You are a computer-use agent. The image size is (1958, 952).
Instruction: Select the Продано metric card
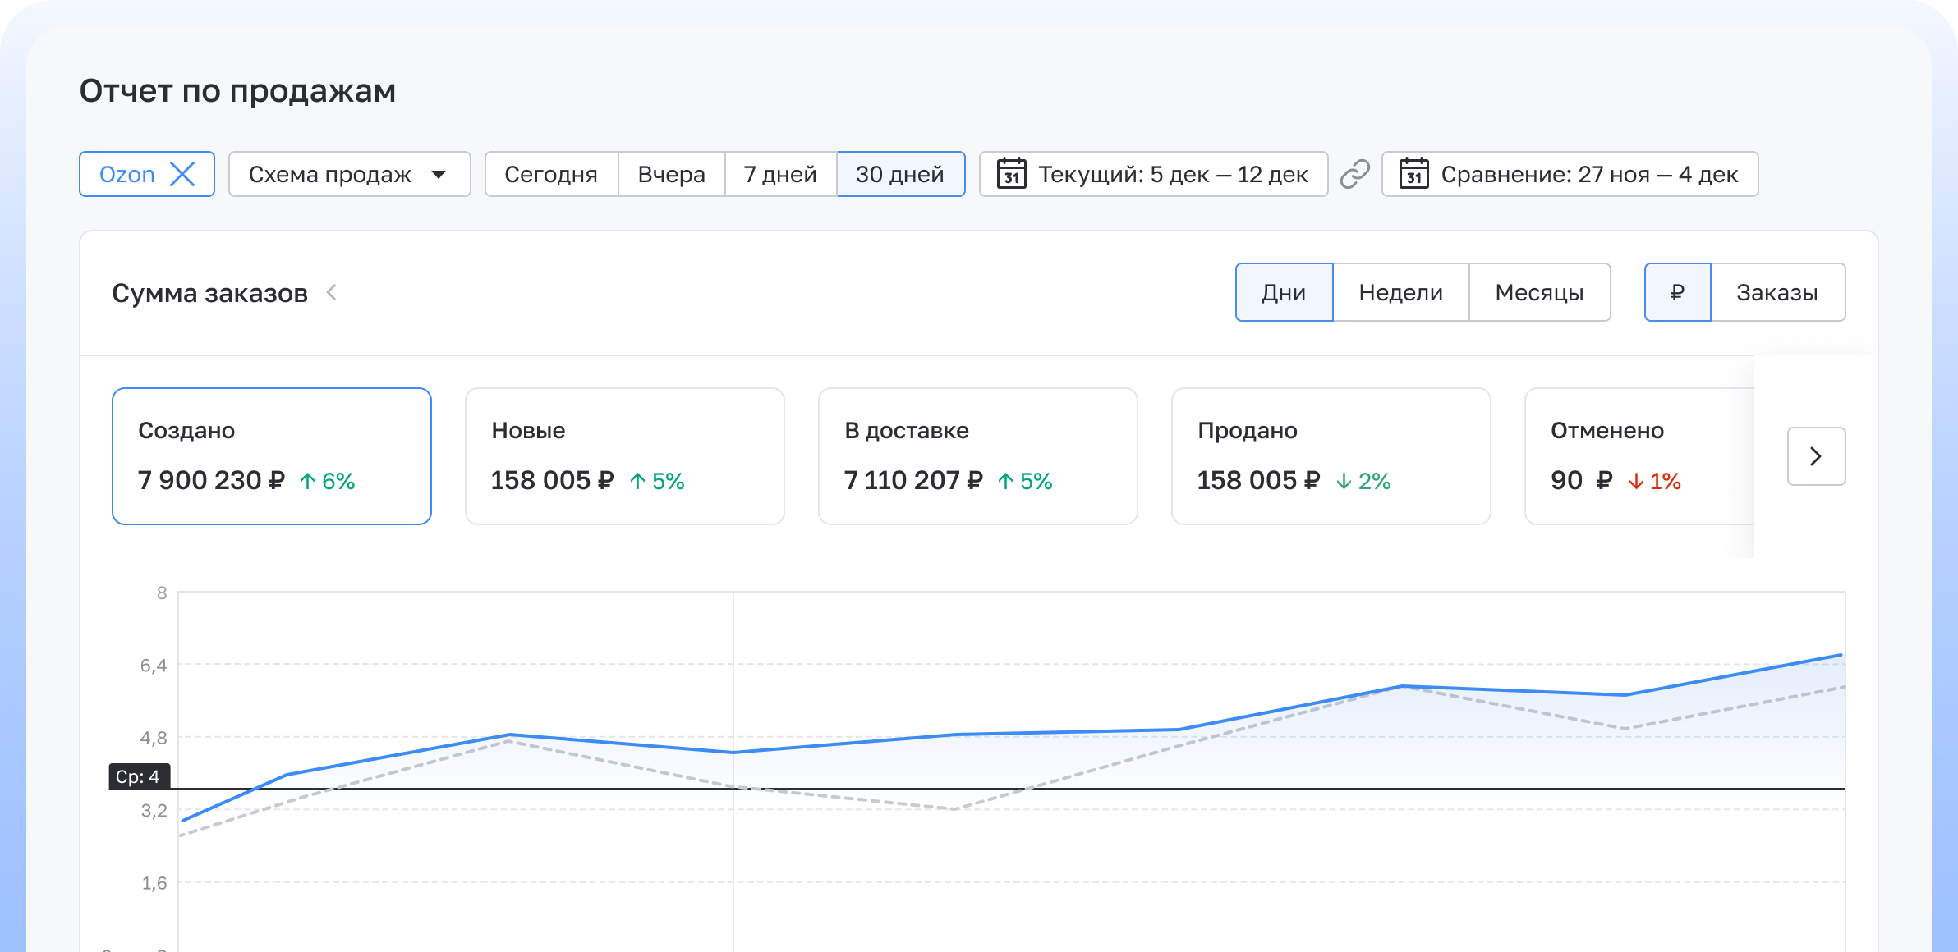click(x=1331, y=456)
